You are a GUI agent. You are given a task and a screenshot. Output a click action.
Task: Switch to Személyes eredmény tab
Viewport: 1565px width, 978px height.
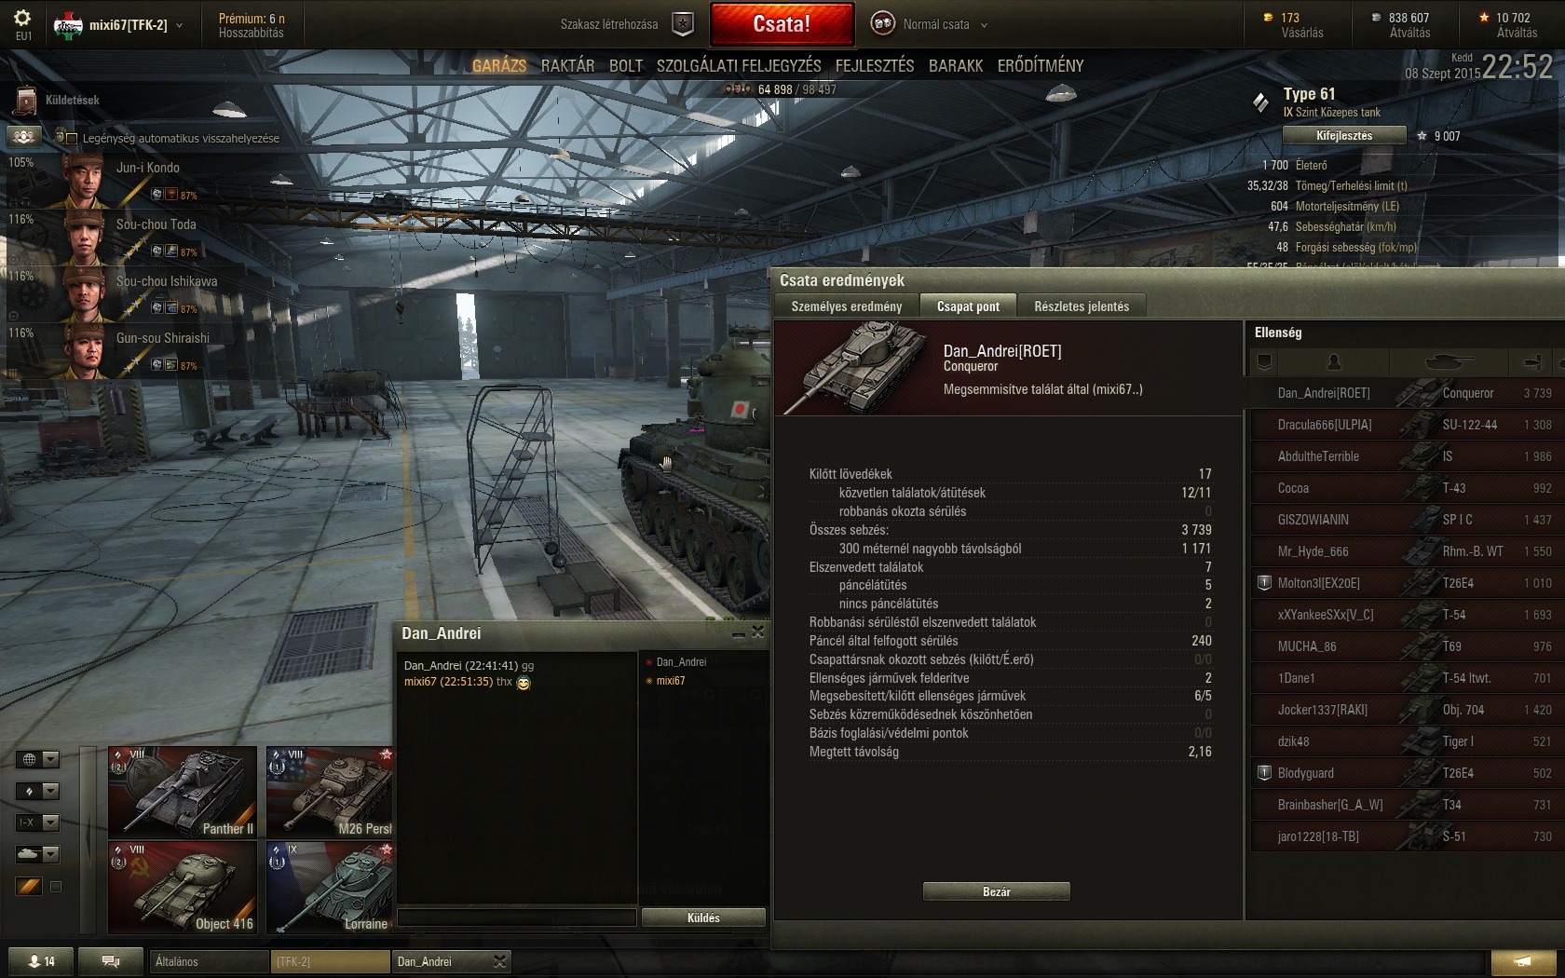(846, 306)
